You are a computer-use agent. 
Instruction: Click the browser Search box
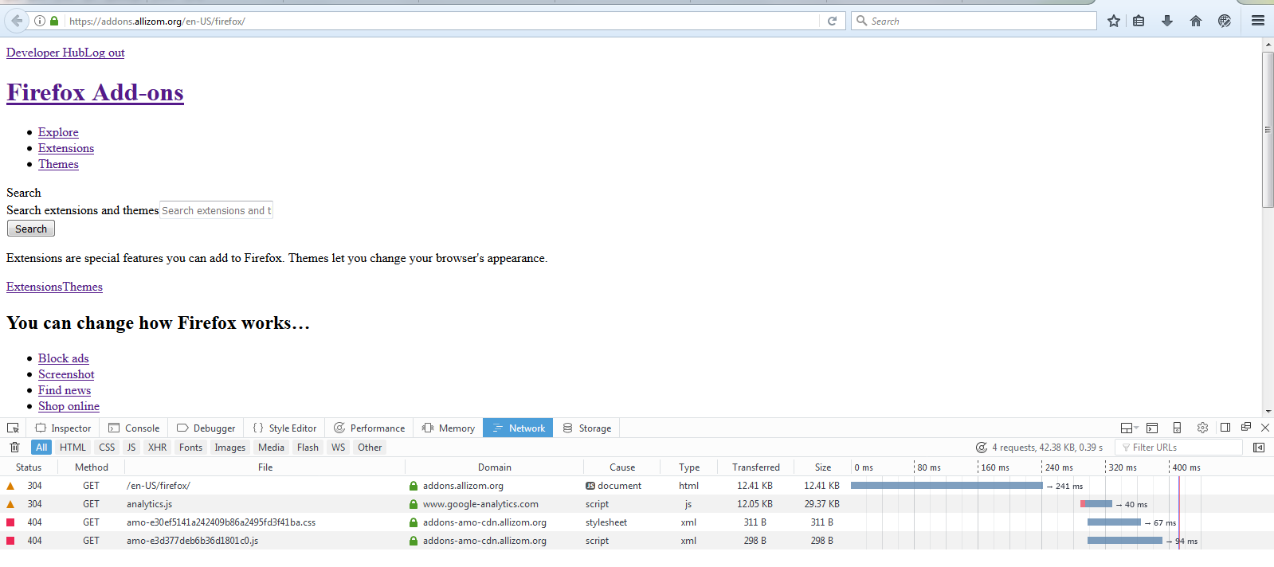(x=974, y=21)
